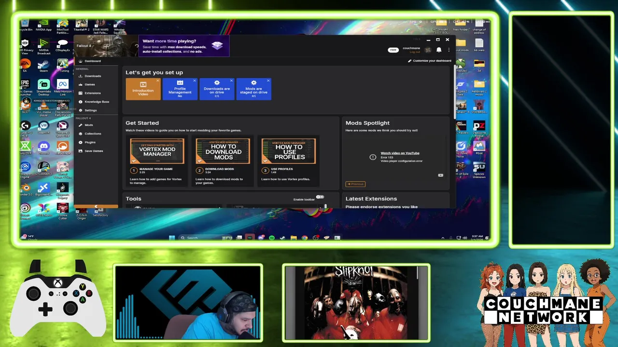618x347 pixels.
Task: Play the How To Use Profiles video
Action: tap(289, 151)
